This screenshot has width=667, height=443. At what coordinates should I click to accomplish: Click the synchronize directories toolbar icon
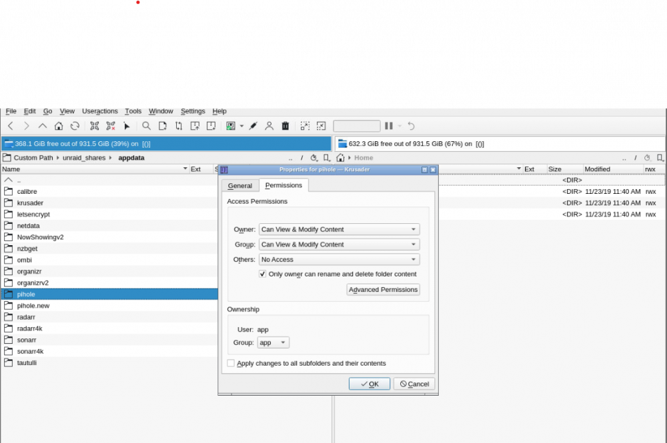click(x=179, y=126)
